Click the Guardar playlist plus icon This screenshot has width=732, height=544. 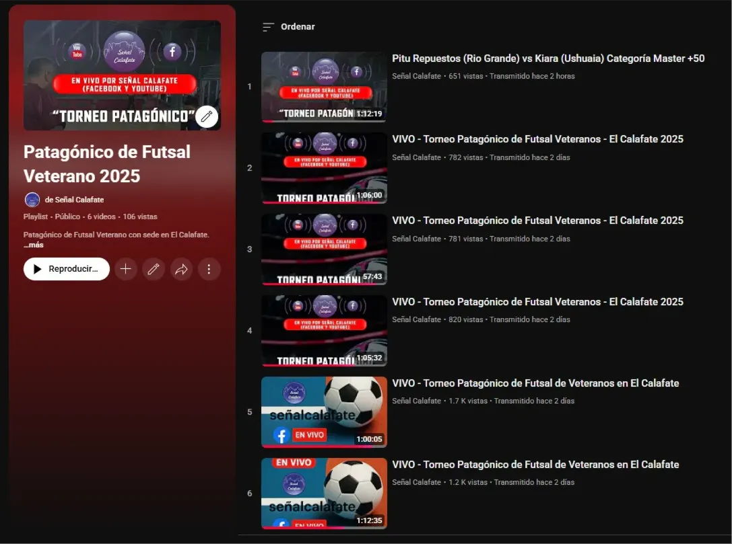(x=125, y=269)
